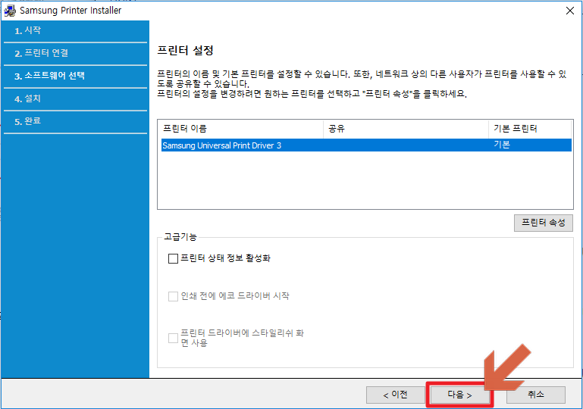Close the Samsung Printer Installer window
The image size is (583, 409).
point(569,11)
